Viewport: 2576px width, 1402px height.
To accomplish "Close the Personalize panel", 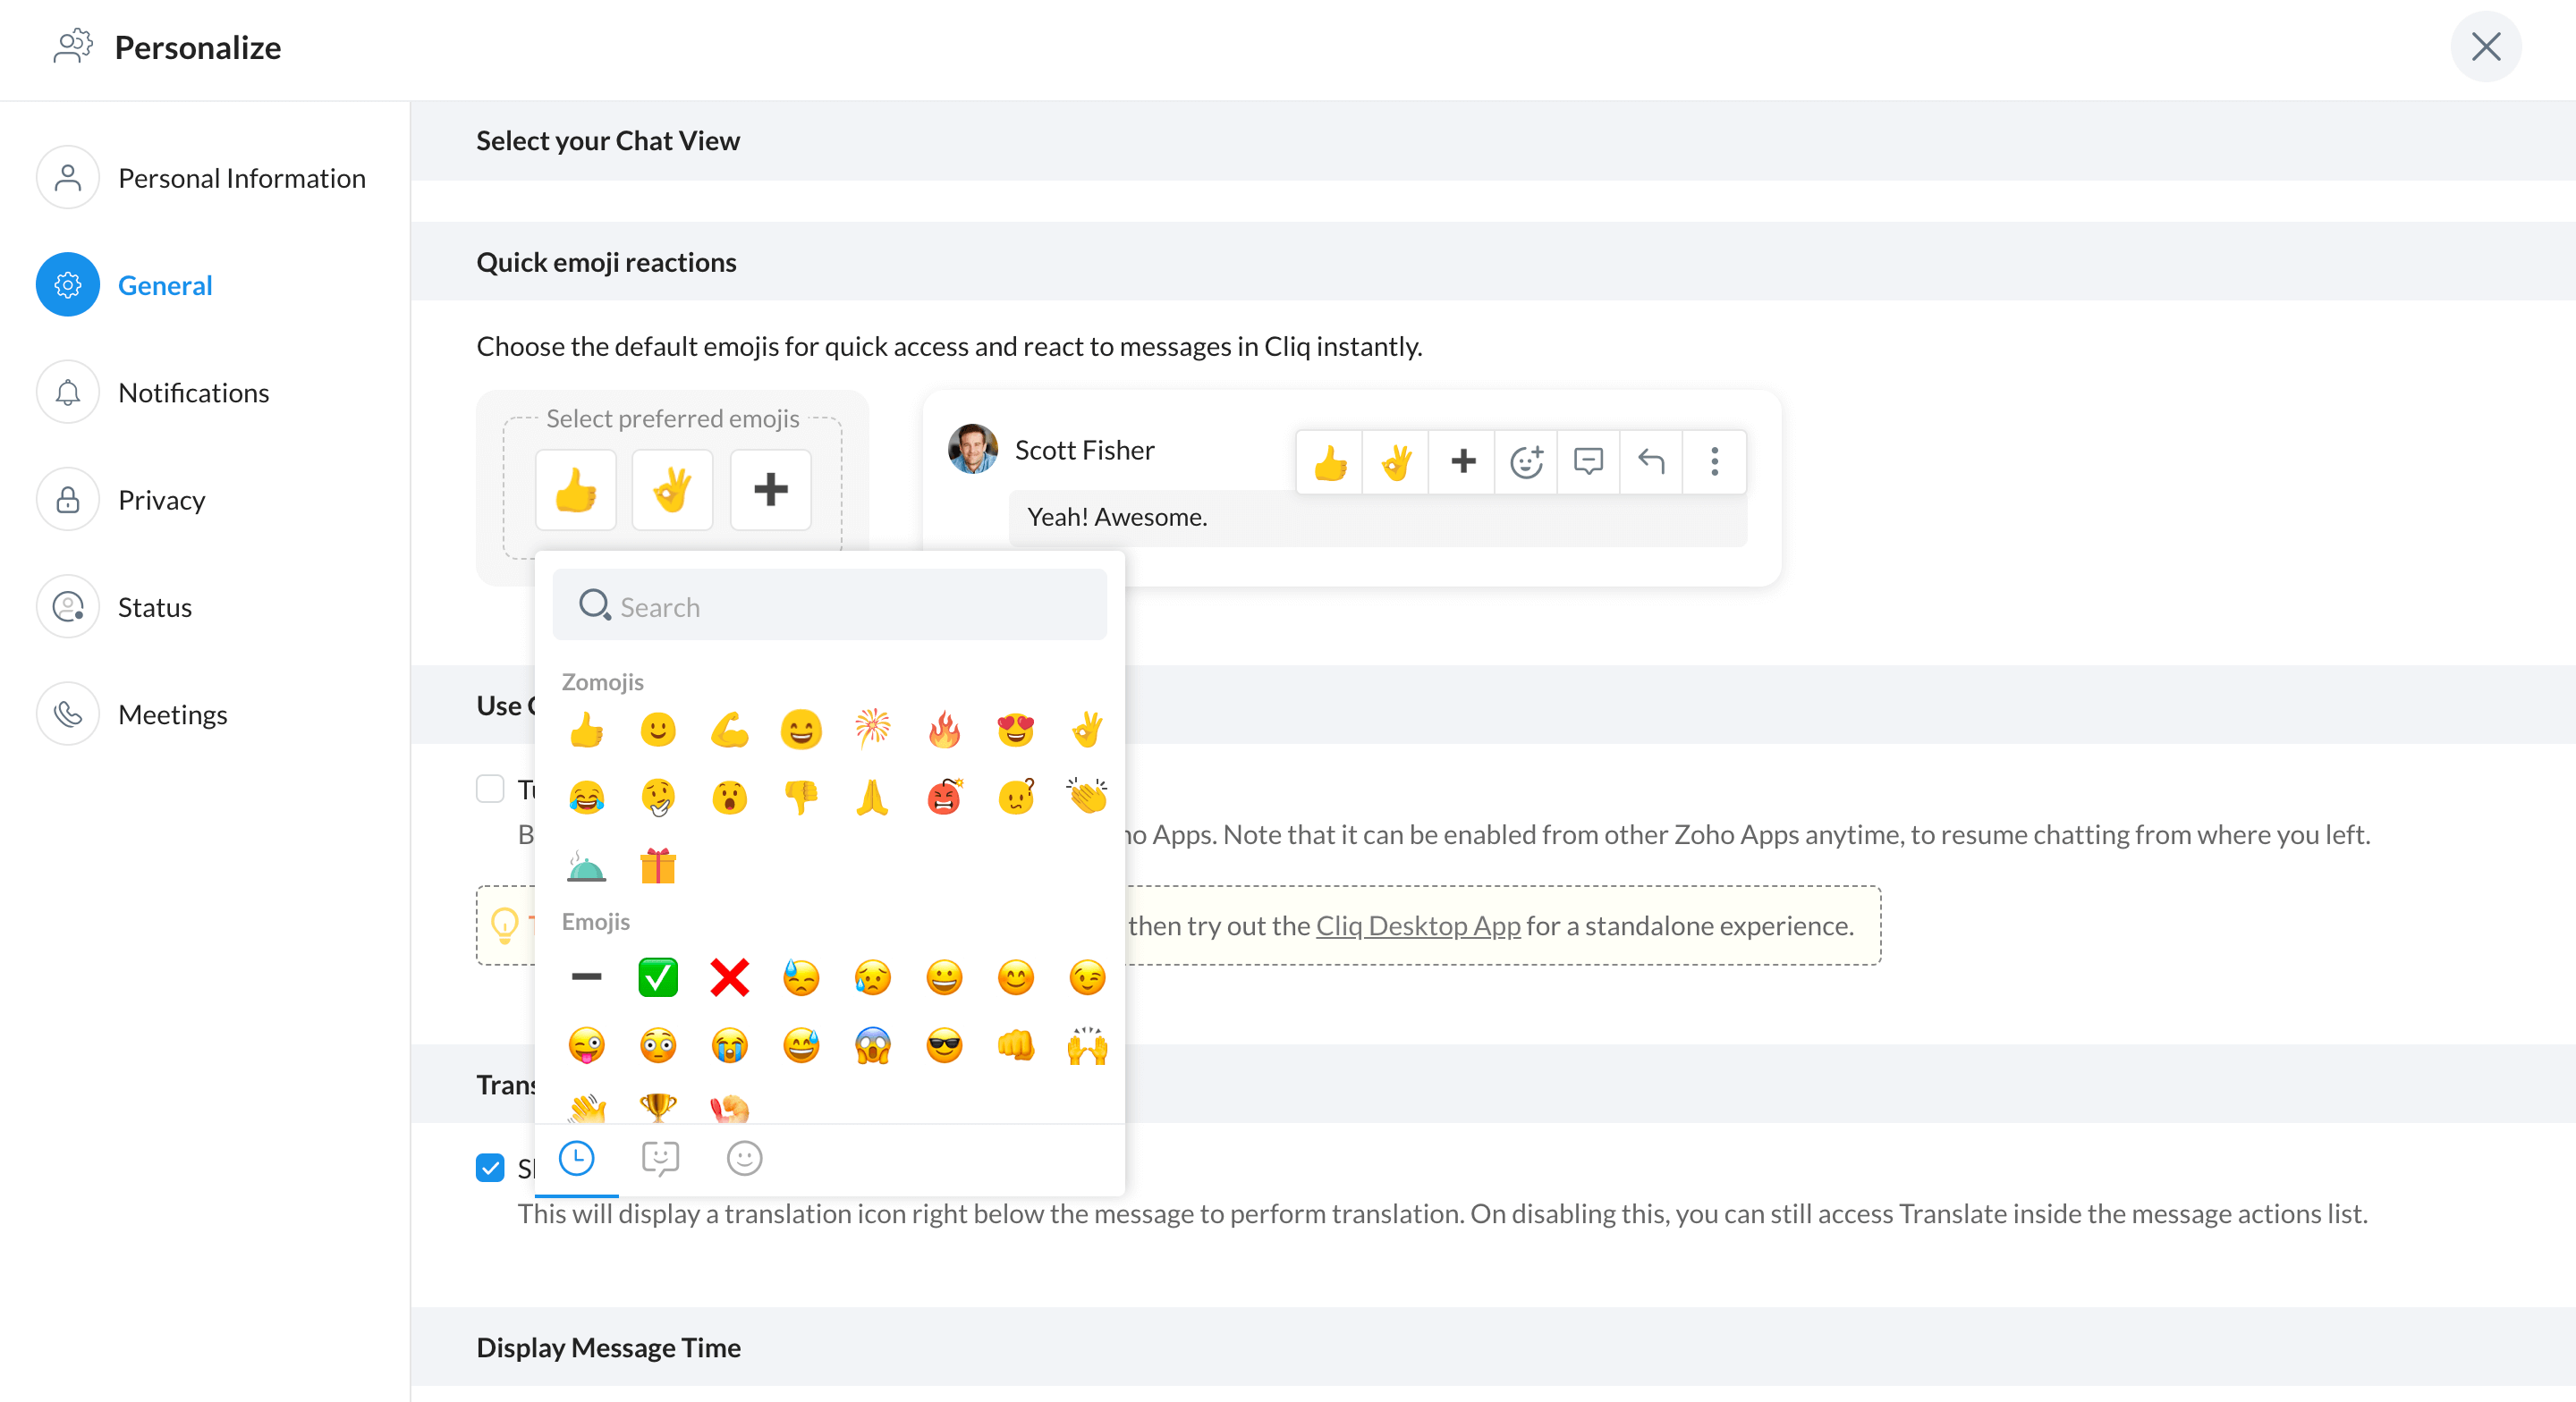I will coord(2485,47).
